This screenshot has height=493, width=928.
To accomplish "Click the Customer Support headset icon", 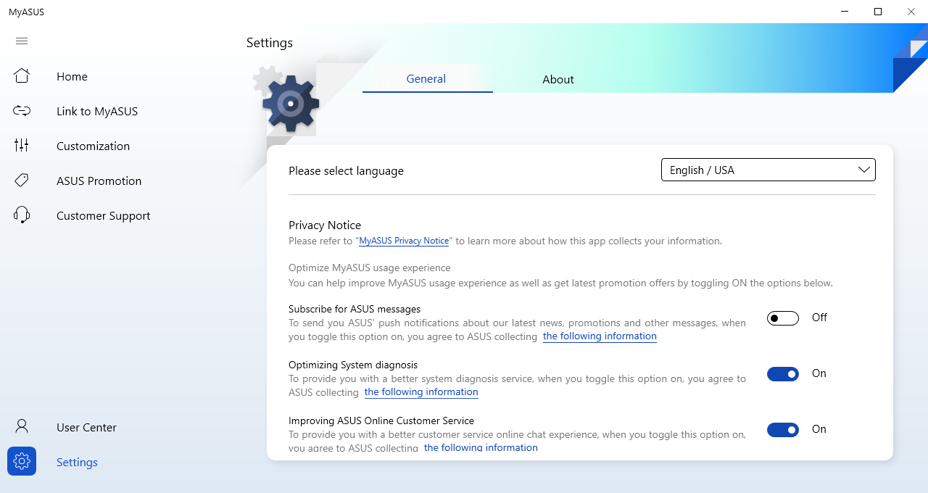I will point(22,215).
